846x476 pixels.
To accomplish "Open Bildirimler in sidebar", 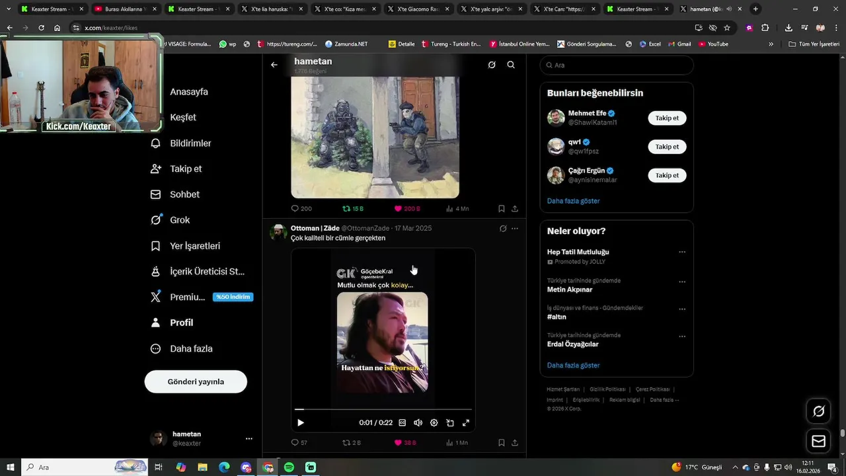I will (181, 143).
